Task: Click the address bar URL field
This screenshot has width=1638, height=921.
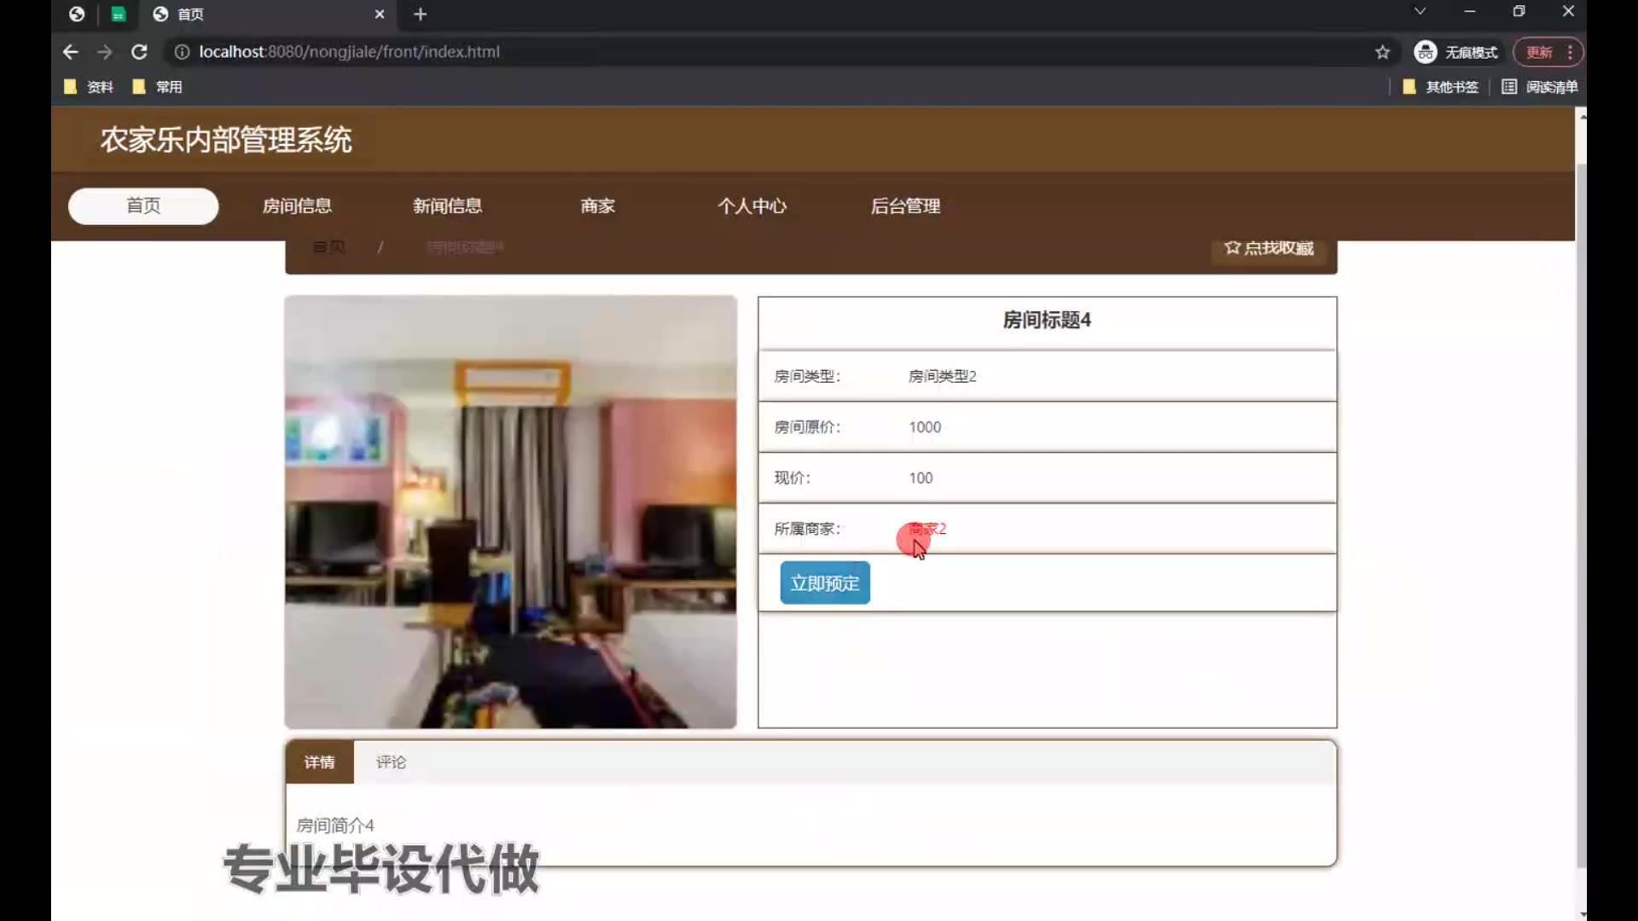Action: 768,52
